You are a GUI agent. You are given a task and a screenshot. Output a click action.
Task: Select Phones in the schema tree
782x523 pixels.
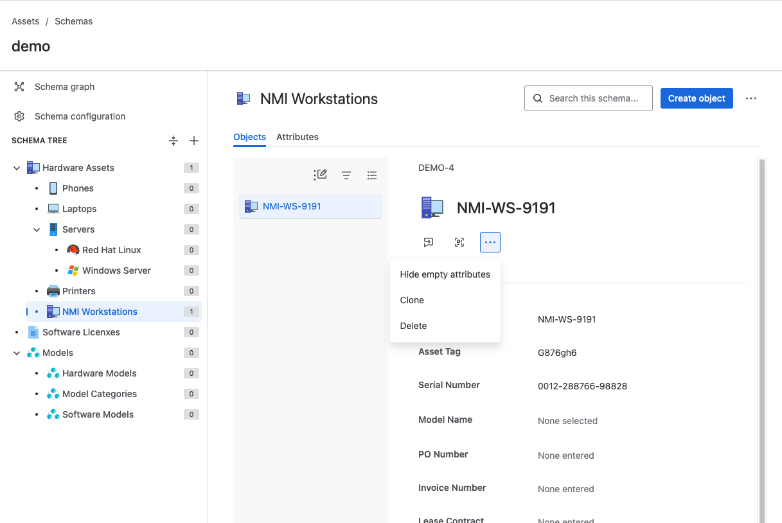point(78,188)
